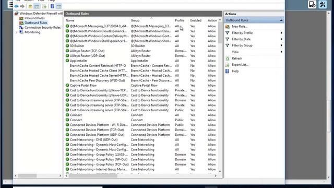Open the Filter by State submenu arrow
This screenshot has height=188, width=334.
click(x=281, y=39)
